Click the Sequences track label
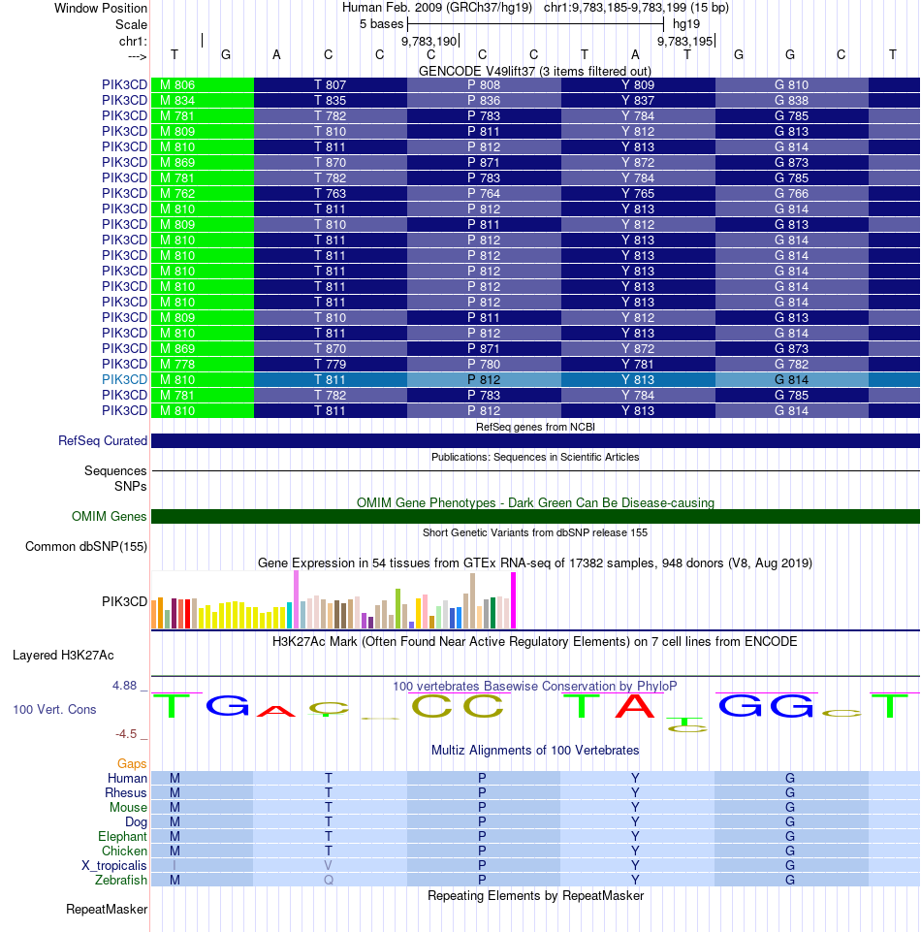This screenshot has height=932, width=921. coord(115,470)
